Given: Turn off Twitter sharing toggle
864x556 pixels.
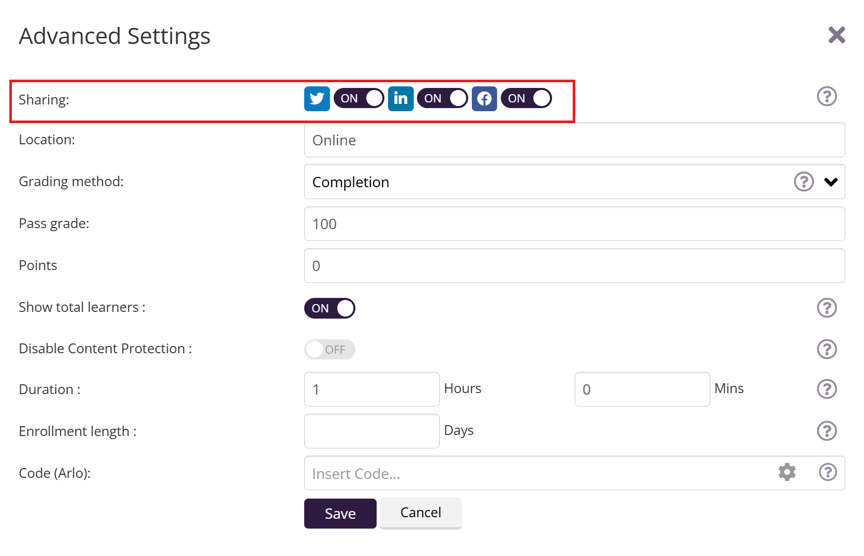Looking at the screenshot, I should point(359,98).
